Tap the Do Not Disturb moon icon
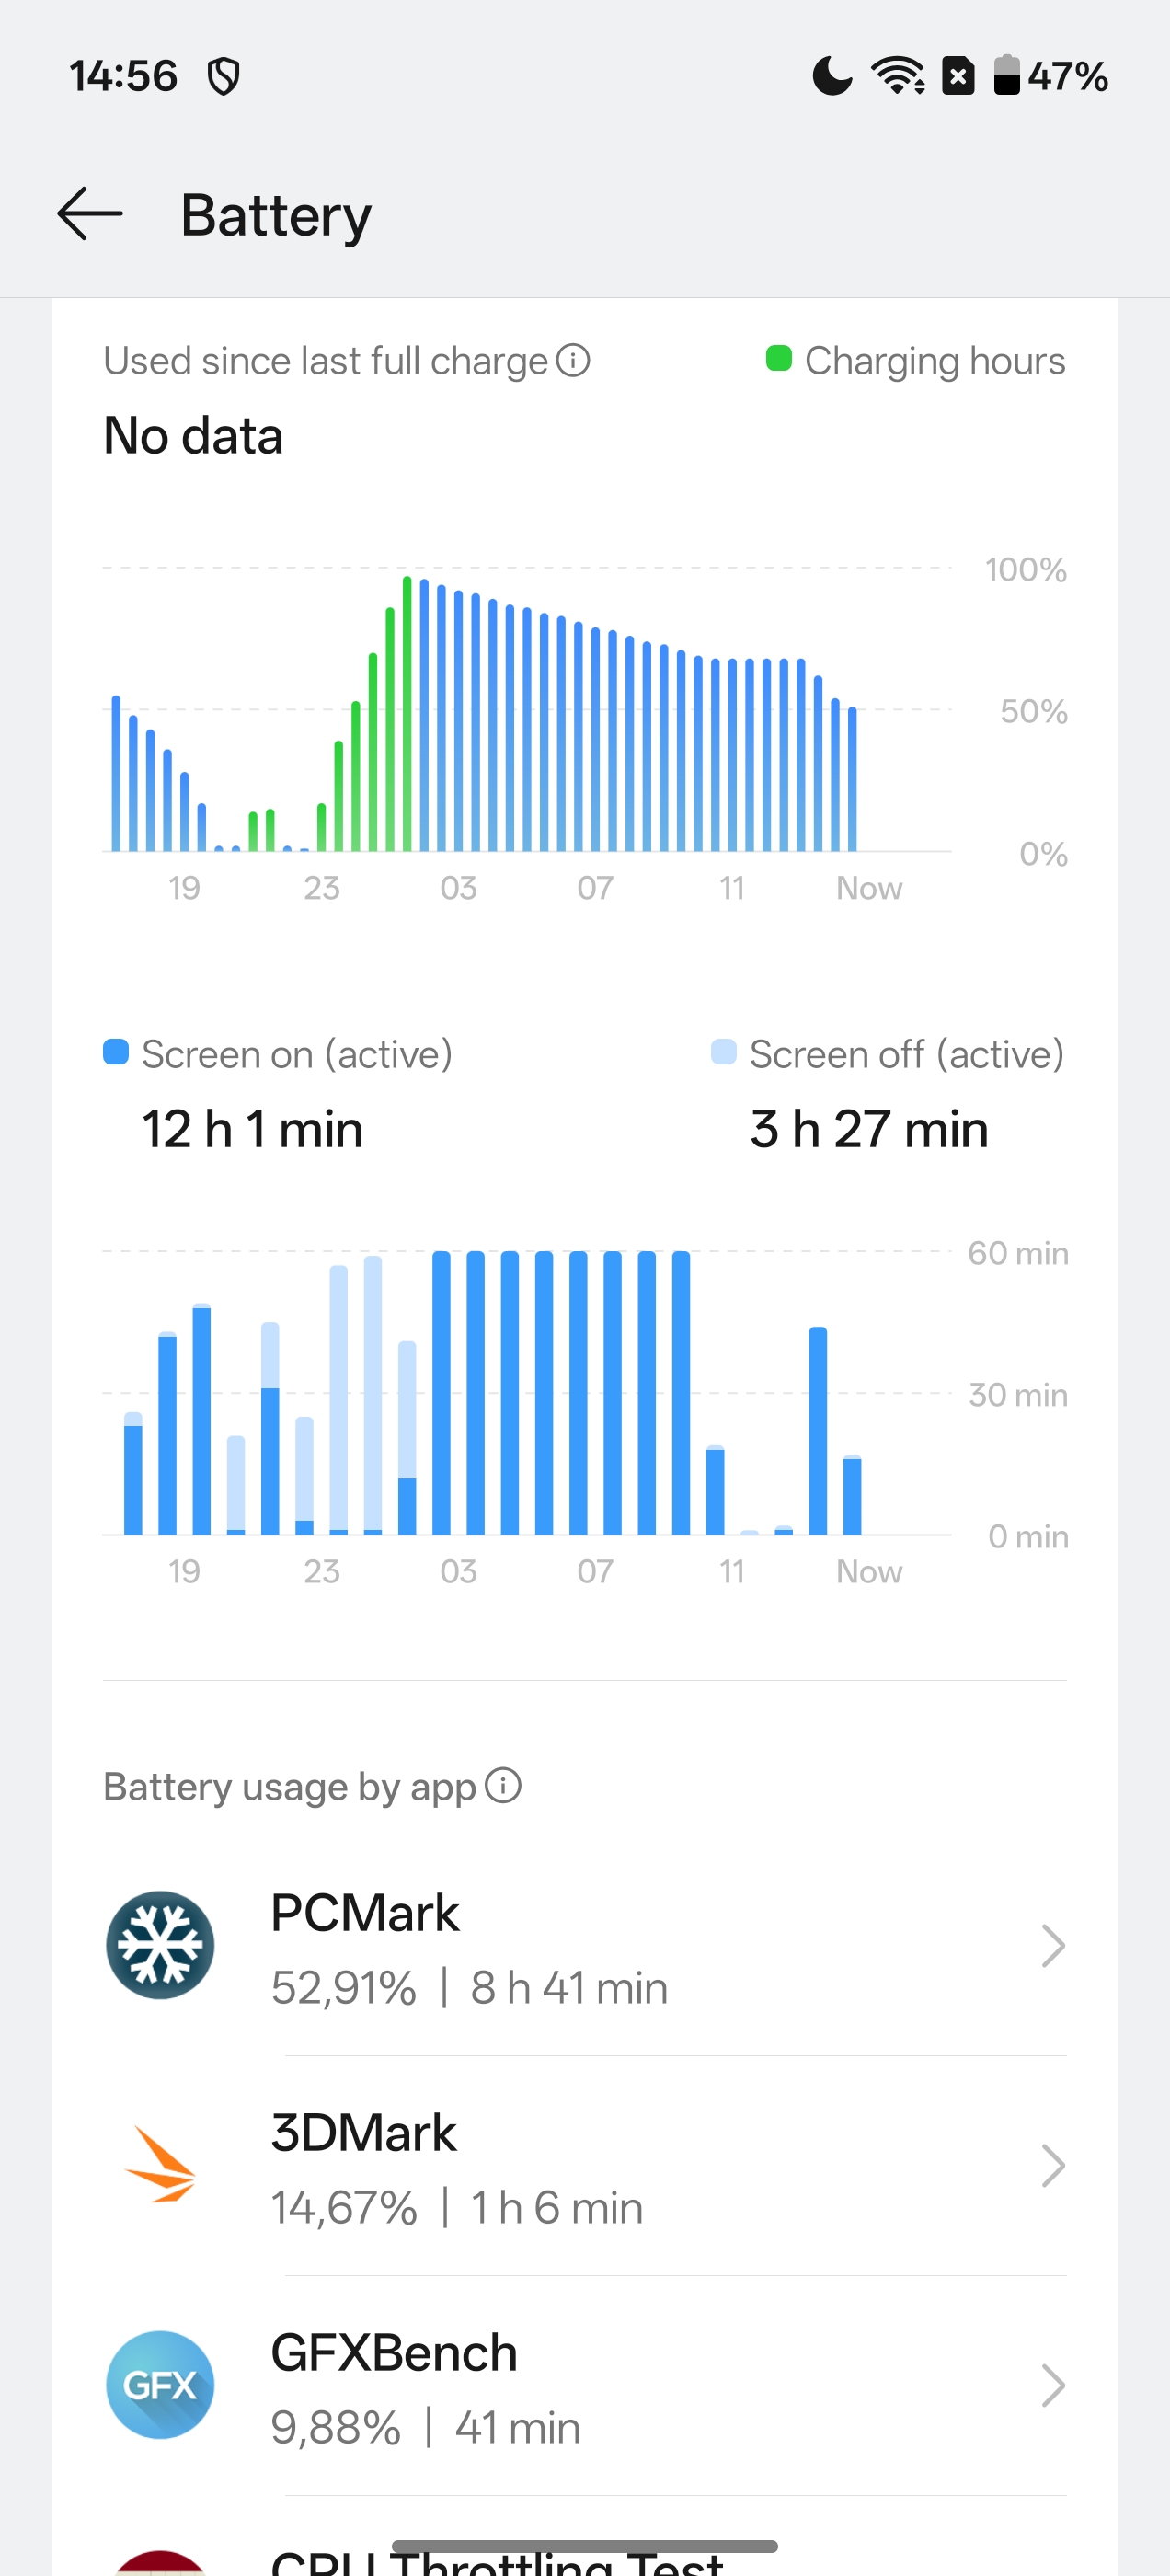 (x=832, y=76)
